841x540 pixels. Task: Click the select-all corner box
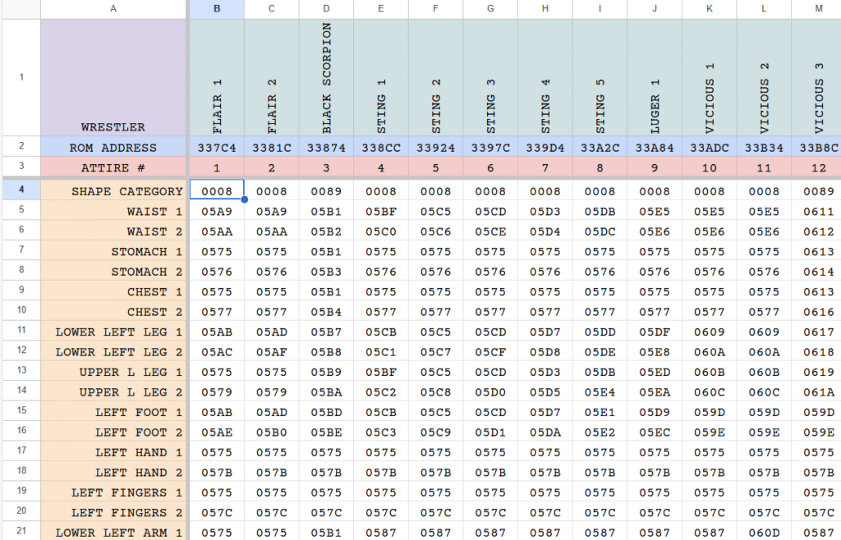(x=21, y=10)
